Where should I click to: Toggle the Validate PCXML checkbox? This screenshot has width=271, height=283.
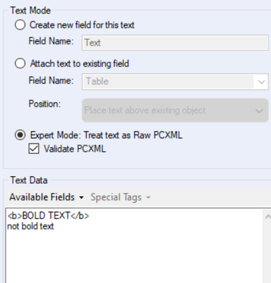pyautogui.click(x=34, y=149)
